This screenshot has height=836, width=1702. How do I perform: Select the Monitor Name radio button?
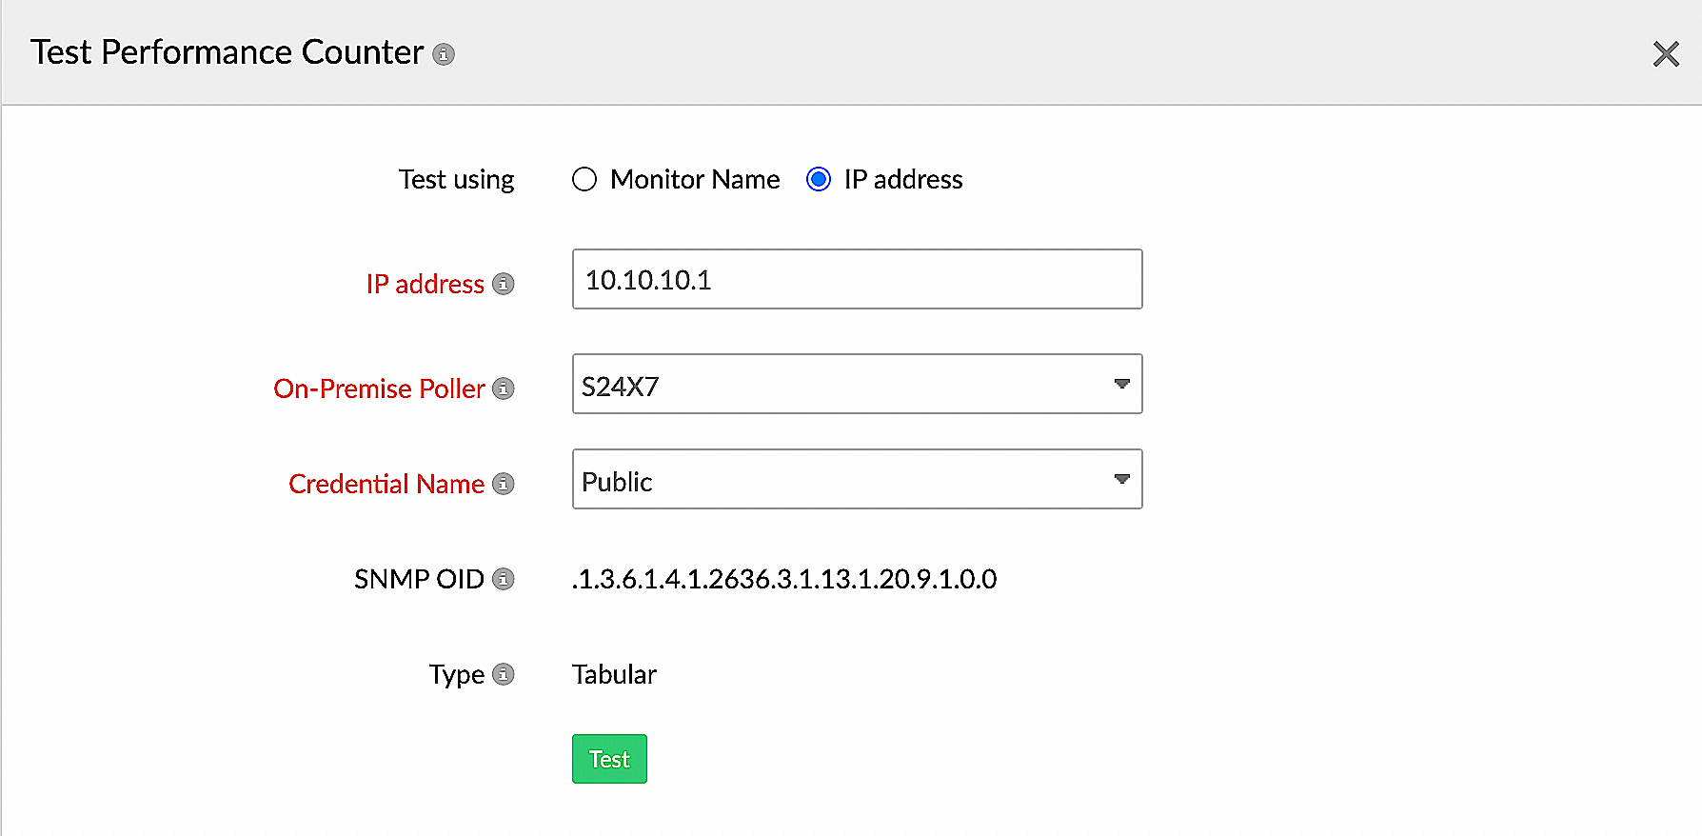(584, 179)
